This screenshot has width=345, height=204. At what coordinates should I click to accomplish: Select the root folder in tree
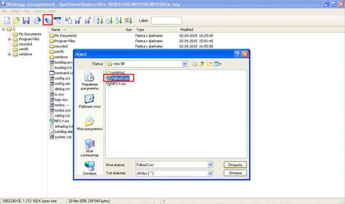(11, 29)
